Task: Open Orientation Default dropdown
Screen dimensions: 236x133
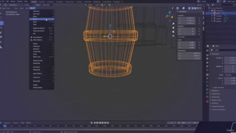Action: [28, 5]
